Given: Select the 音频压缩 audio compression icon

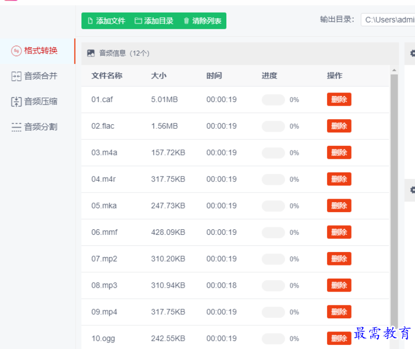Looking at the screenshot, I should [17, 102].
